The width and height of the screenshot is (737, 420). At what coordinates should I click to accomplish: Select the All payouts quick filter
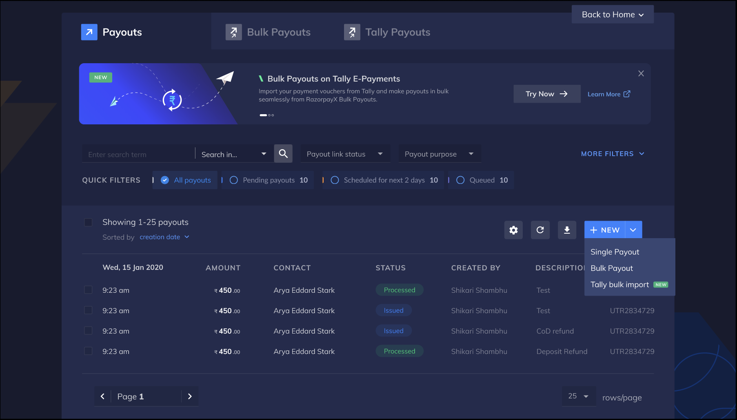coord(185,180)
